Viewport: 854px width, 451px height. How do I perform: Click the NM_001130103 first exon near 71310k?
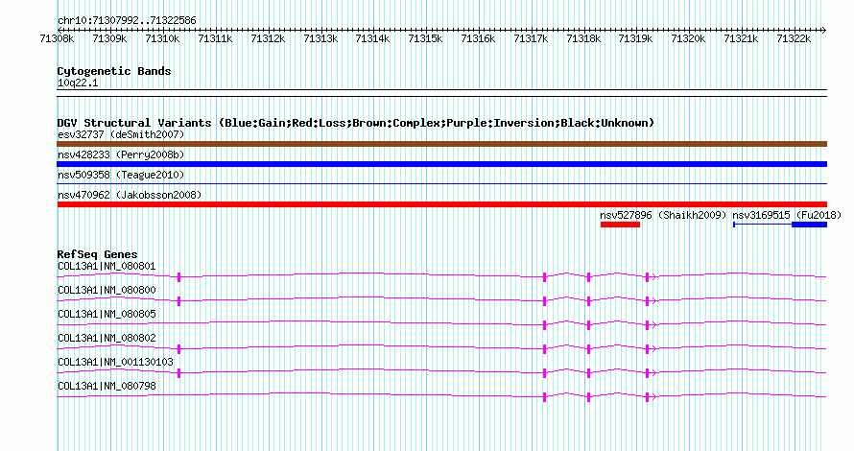click(179, 373)
